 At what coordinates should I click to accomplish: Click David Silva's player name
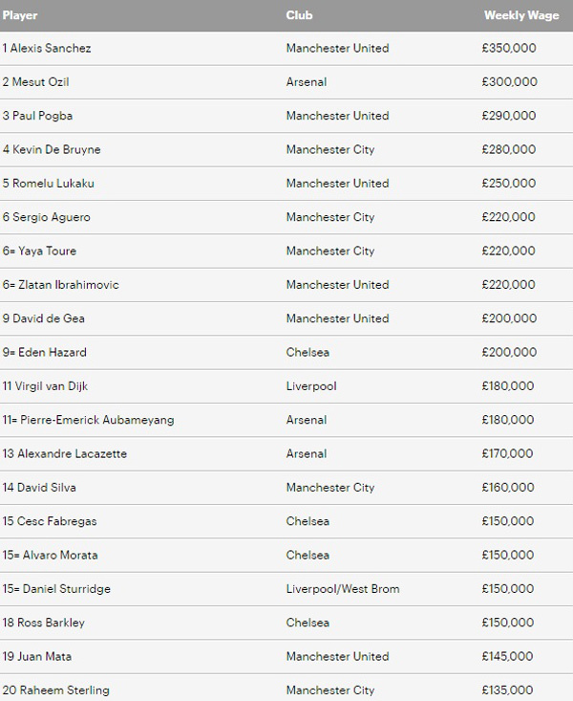coord(44,488)
